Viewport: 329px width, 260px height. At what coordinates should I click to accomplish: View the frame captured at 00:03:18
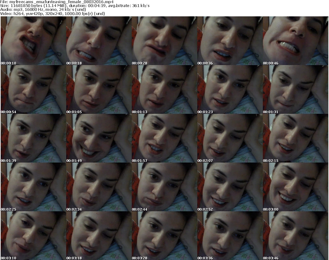click(x=99, y=236)
